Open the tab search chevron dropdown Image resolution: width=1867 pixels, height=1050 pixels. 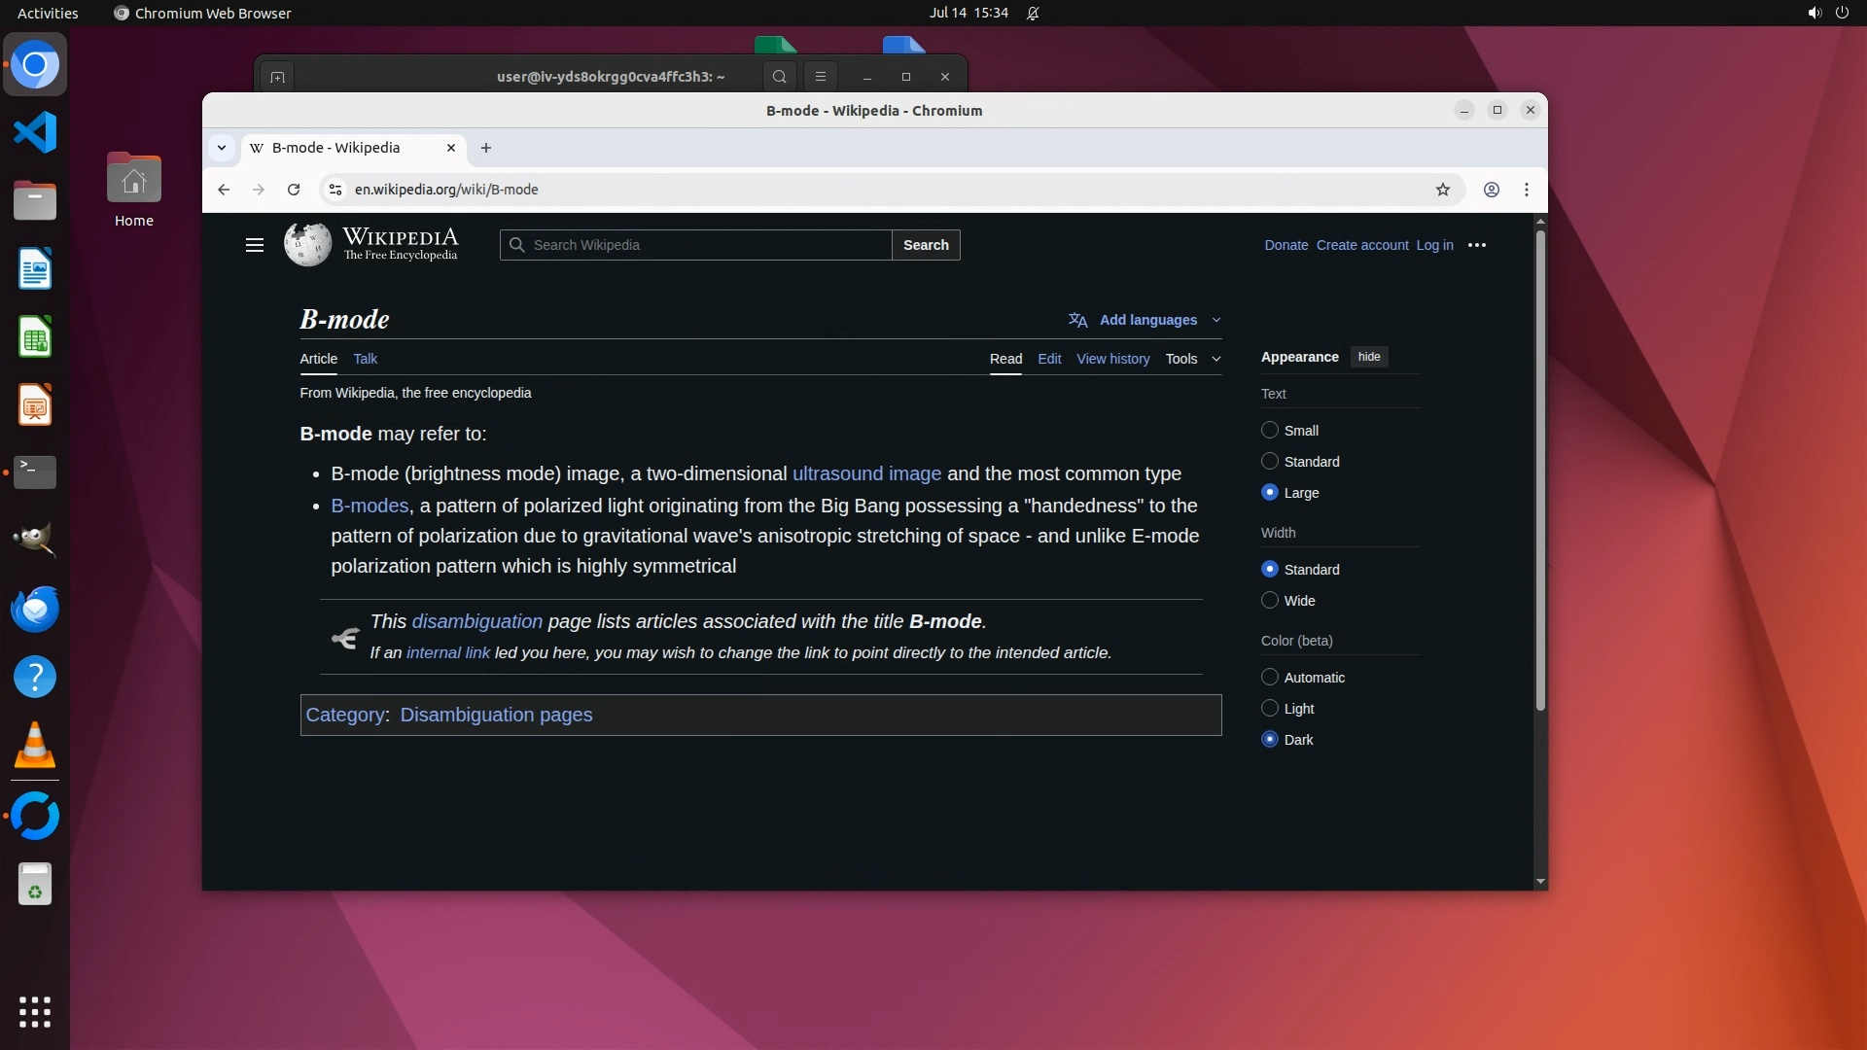[x=222, y=148]
